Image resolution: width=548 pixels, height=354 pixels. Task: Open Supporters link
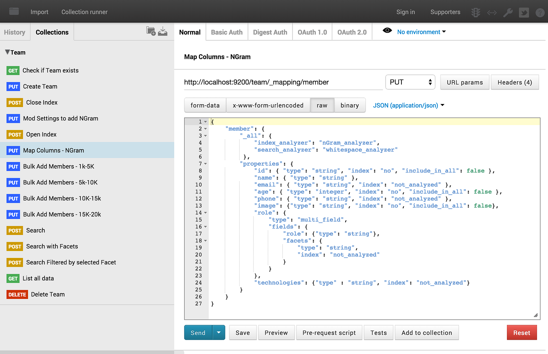[x=445, y=12]
